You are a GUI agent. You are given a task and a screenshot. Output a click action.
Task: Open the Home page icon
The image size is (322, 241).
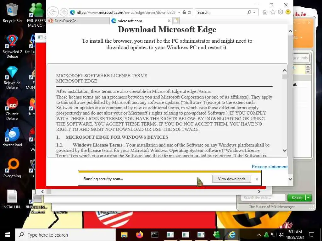coord(265,12)
